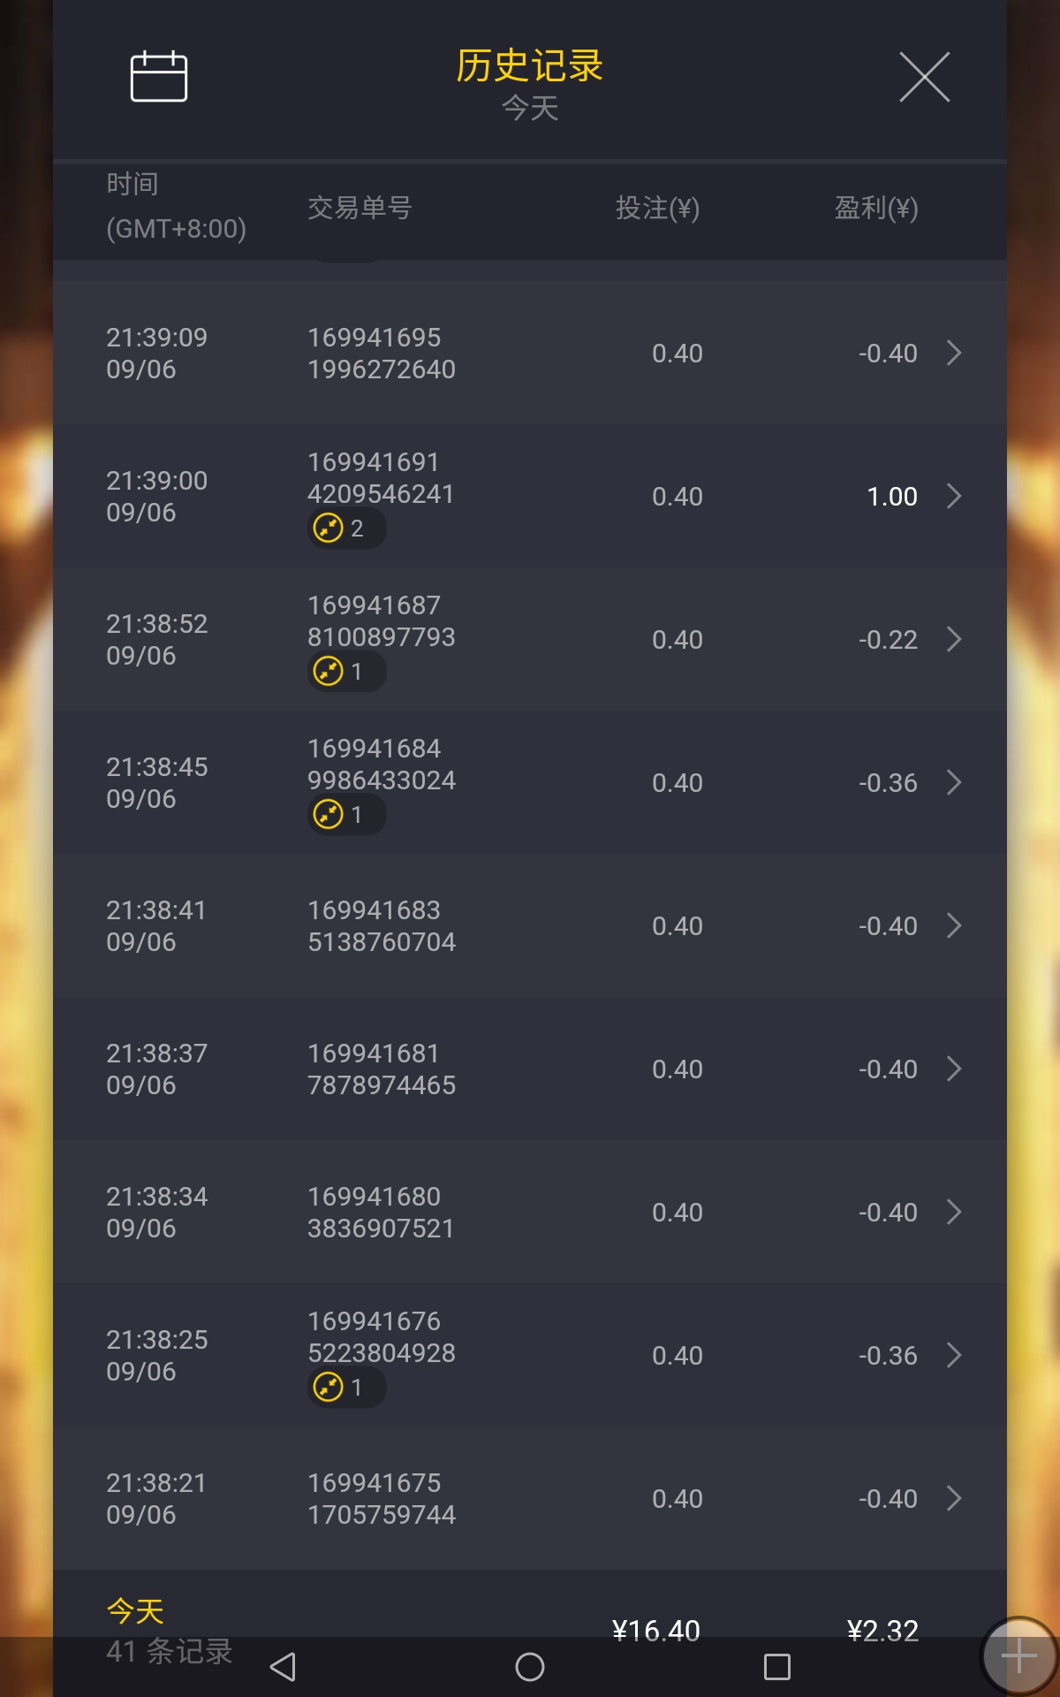Tap free-spin badge on 21:38:45 record

346,814
